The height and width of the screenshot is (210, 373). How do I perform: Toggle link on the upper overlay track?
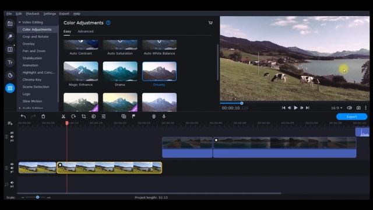(12, 141)
